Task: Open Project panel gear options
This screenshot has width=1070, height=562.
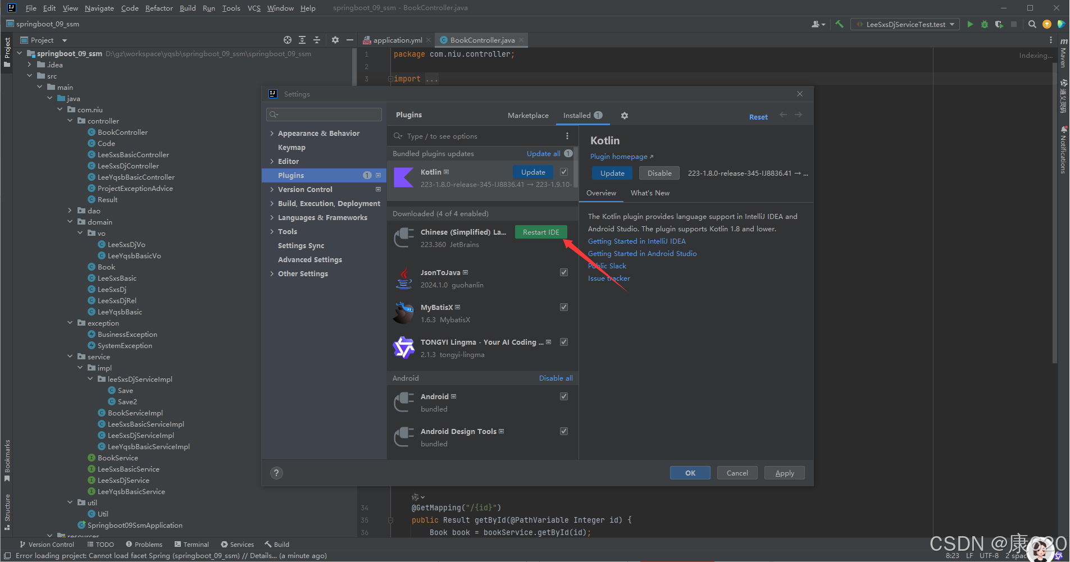Action: [x=335, y=40]
